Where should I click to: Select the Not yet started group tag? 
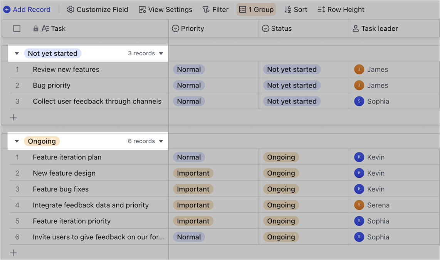(52, 53)
